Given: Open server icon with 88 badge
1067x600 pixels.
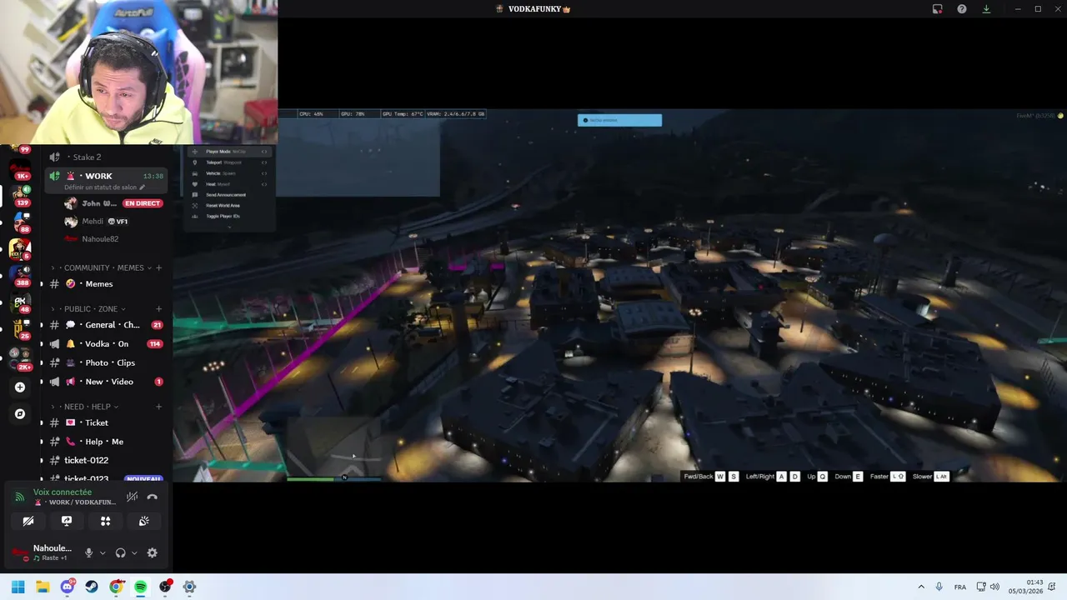Looking at the screenshot, I should (20, 222).
